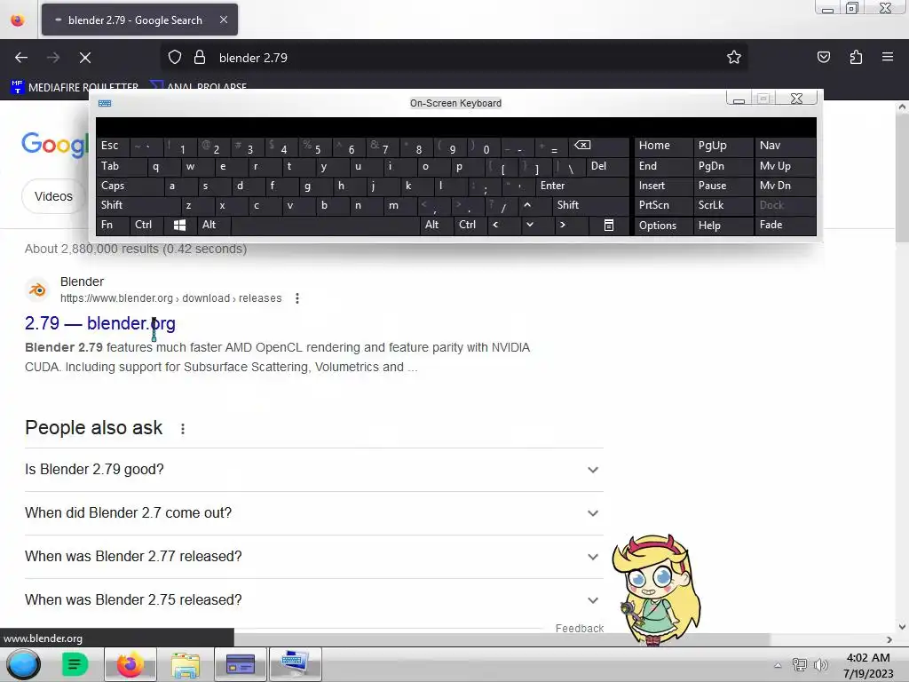Image resolution: width=909 pixels, height=682 pixels.
Task: Click the network tray icon
Action: 800,664
